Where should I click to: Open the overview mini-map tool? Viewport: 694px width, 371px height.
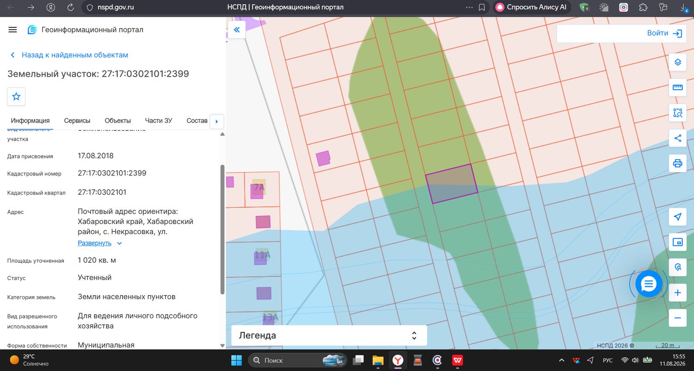[678, 242]
